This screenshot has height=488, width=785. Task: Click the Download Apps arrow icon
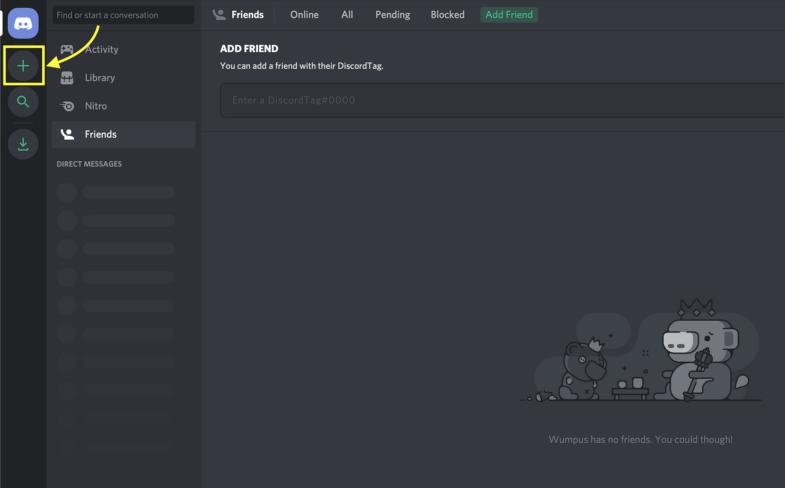coord(23,144)
